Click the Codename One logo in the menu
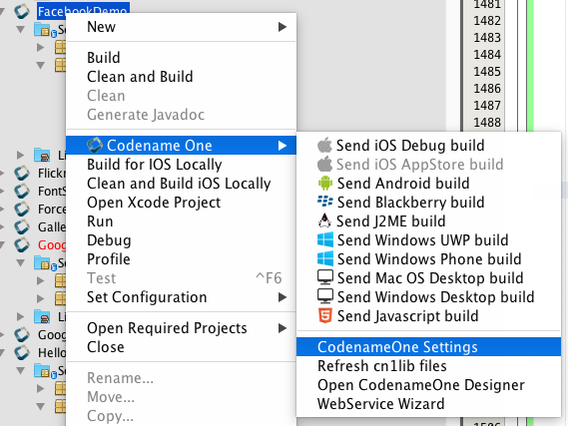This screenshot has height=426, width=568. pyautogui.click(x=95, y=145)
